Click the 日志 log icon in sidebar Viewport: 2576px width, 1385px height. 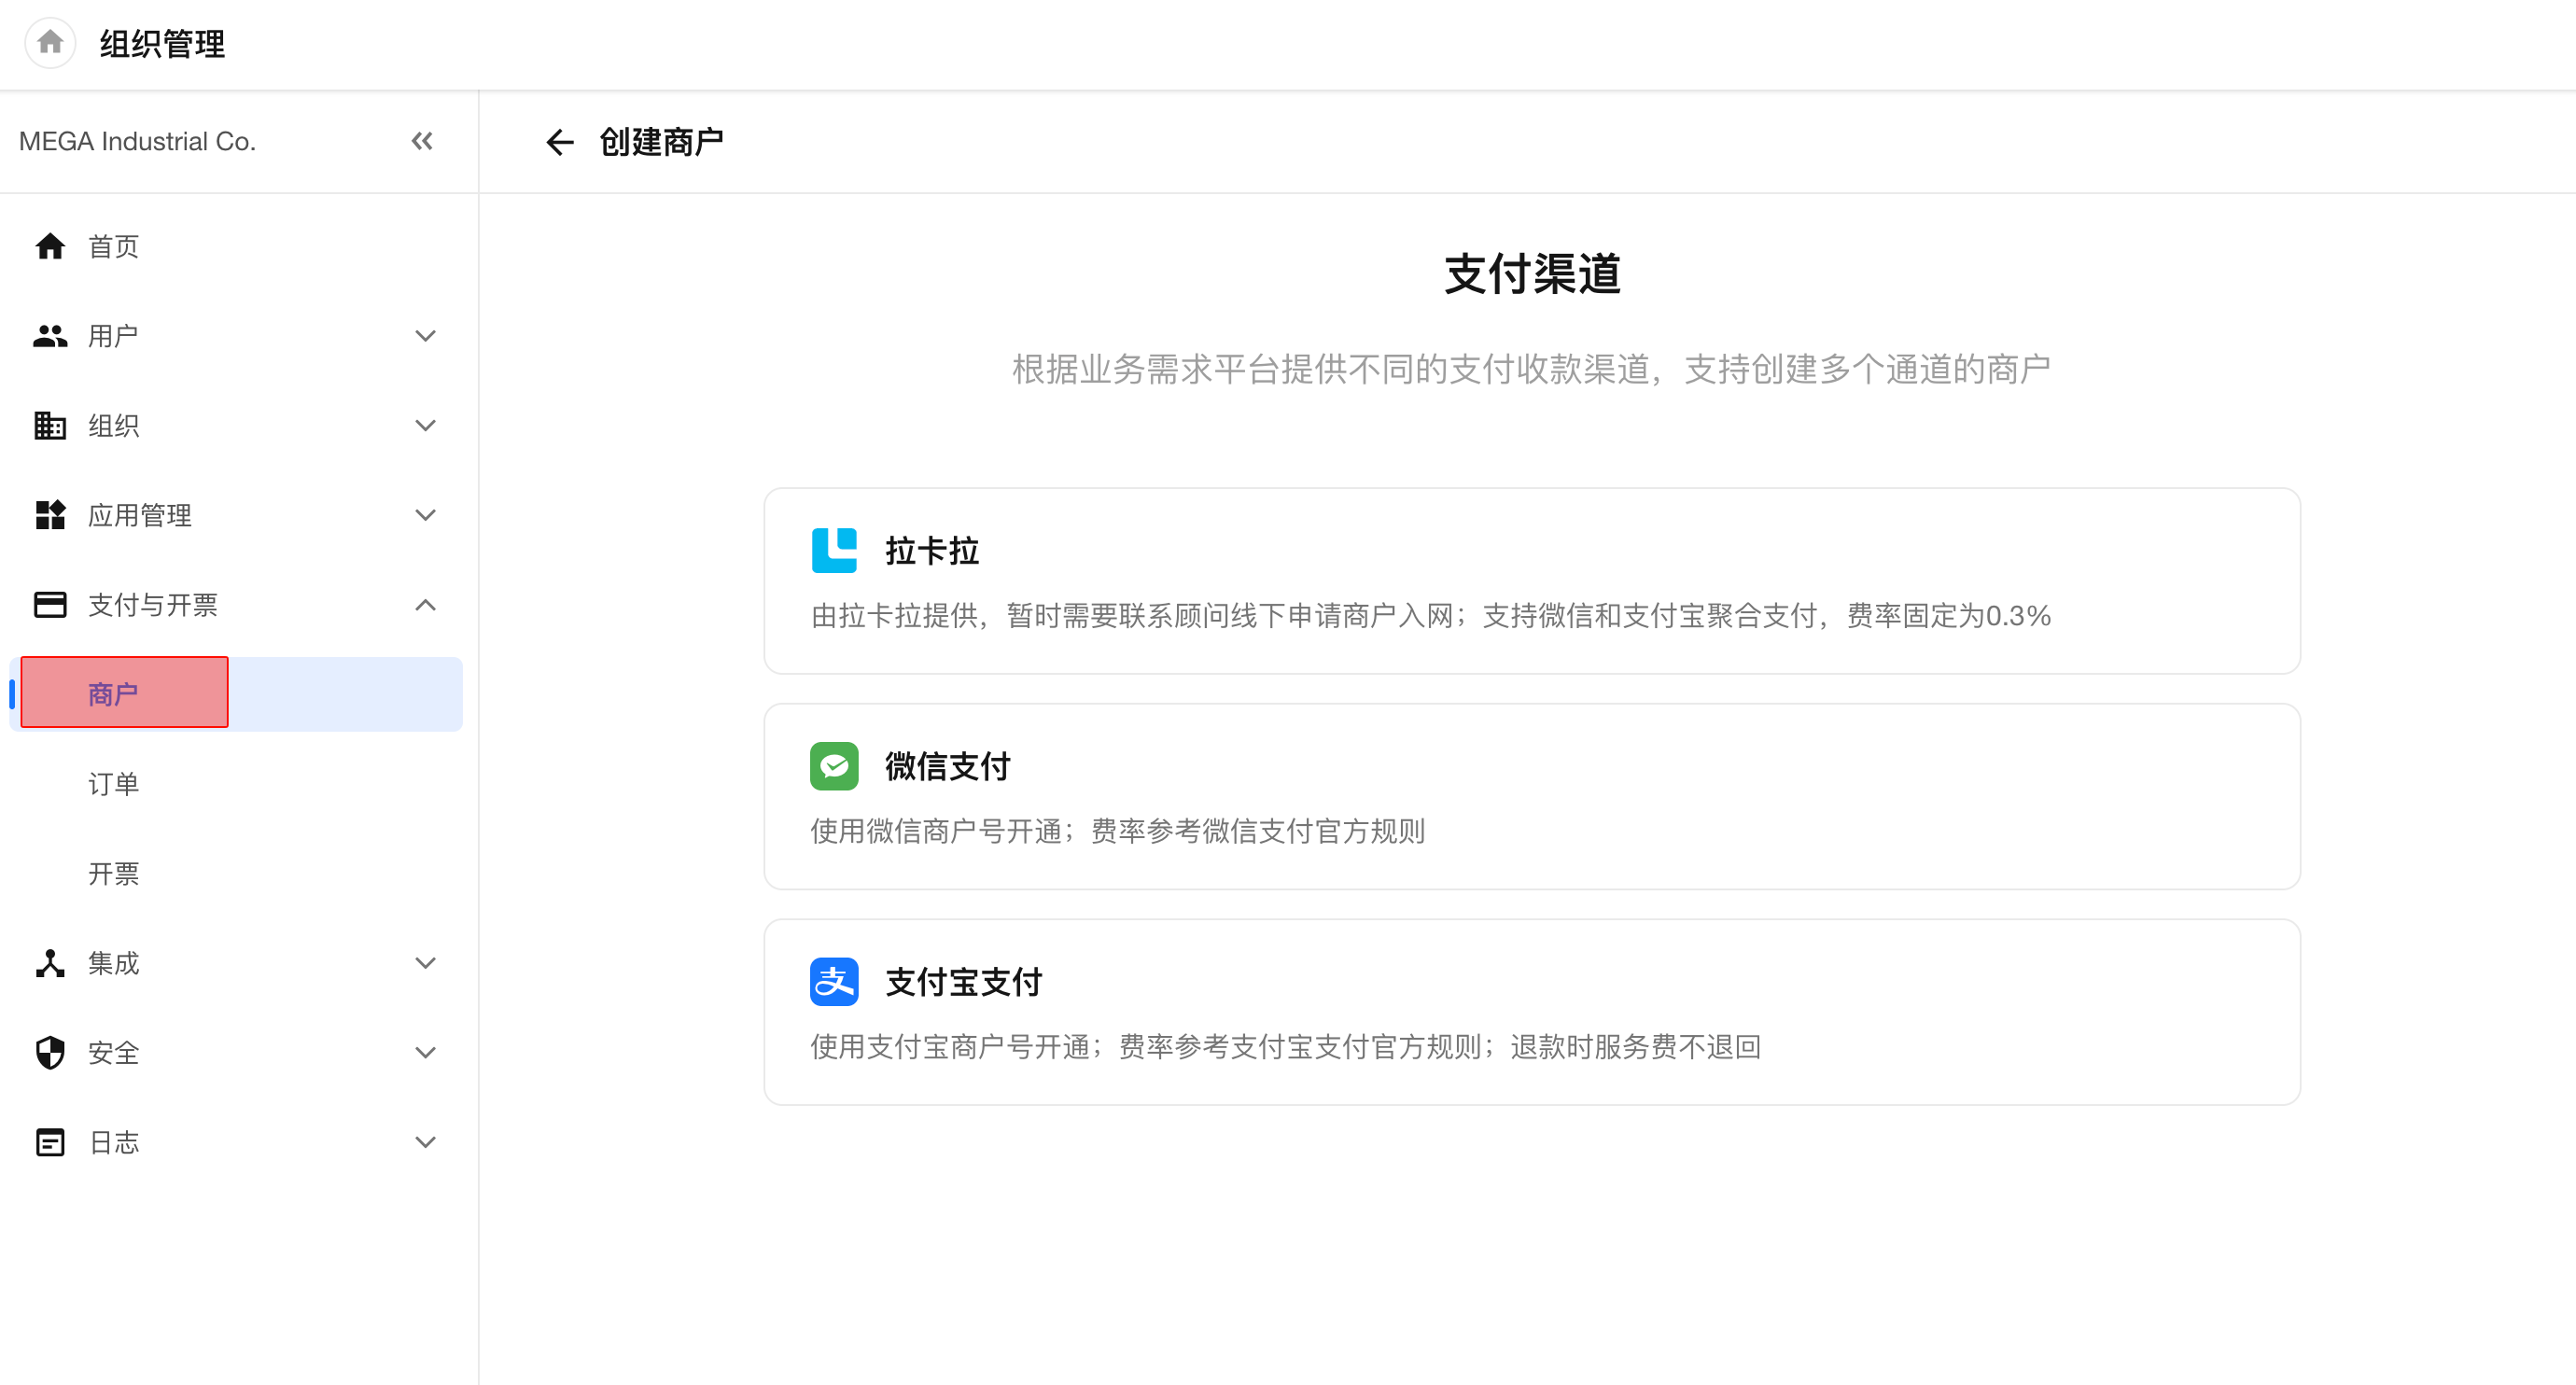(x=50, y=1142)
